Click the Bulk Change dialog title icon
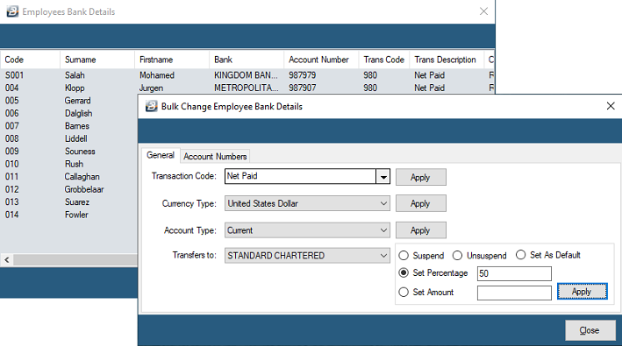This screenshot has height=346, width=622. [151, 106]
